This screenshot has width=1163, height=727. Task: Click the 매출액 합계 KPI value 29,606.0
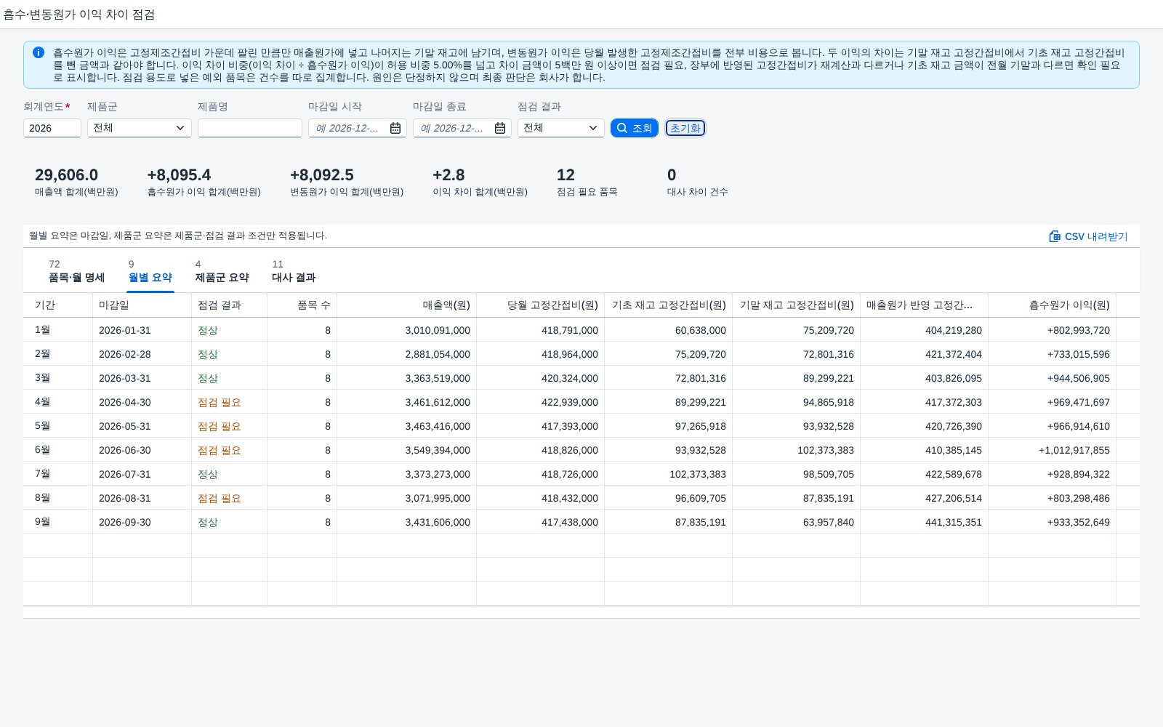pyautogui.click(x=66, y=175)
